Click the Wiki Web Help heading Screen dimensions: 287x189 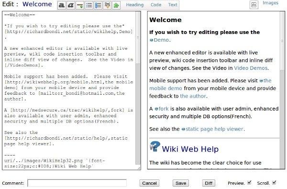coord(190,149)
